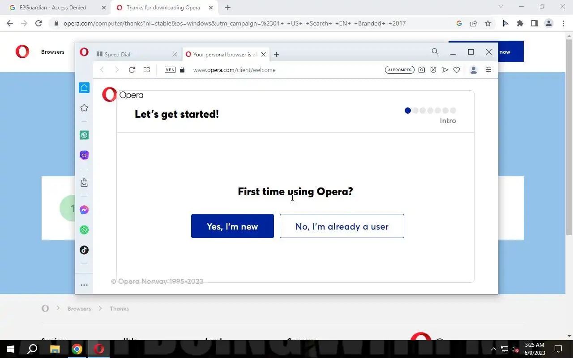This screenshot has height=358, width=573.
Task: Click Chrome address bar URL
Action: 235,23
